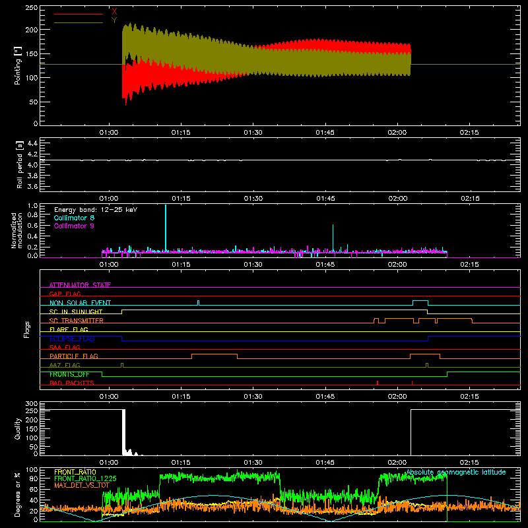Click the GAP_FLAG label
528x528 pixels.
[65, 294]
